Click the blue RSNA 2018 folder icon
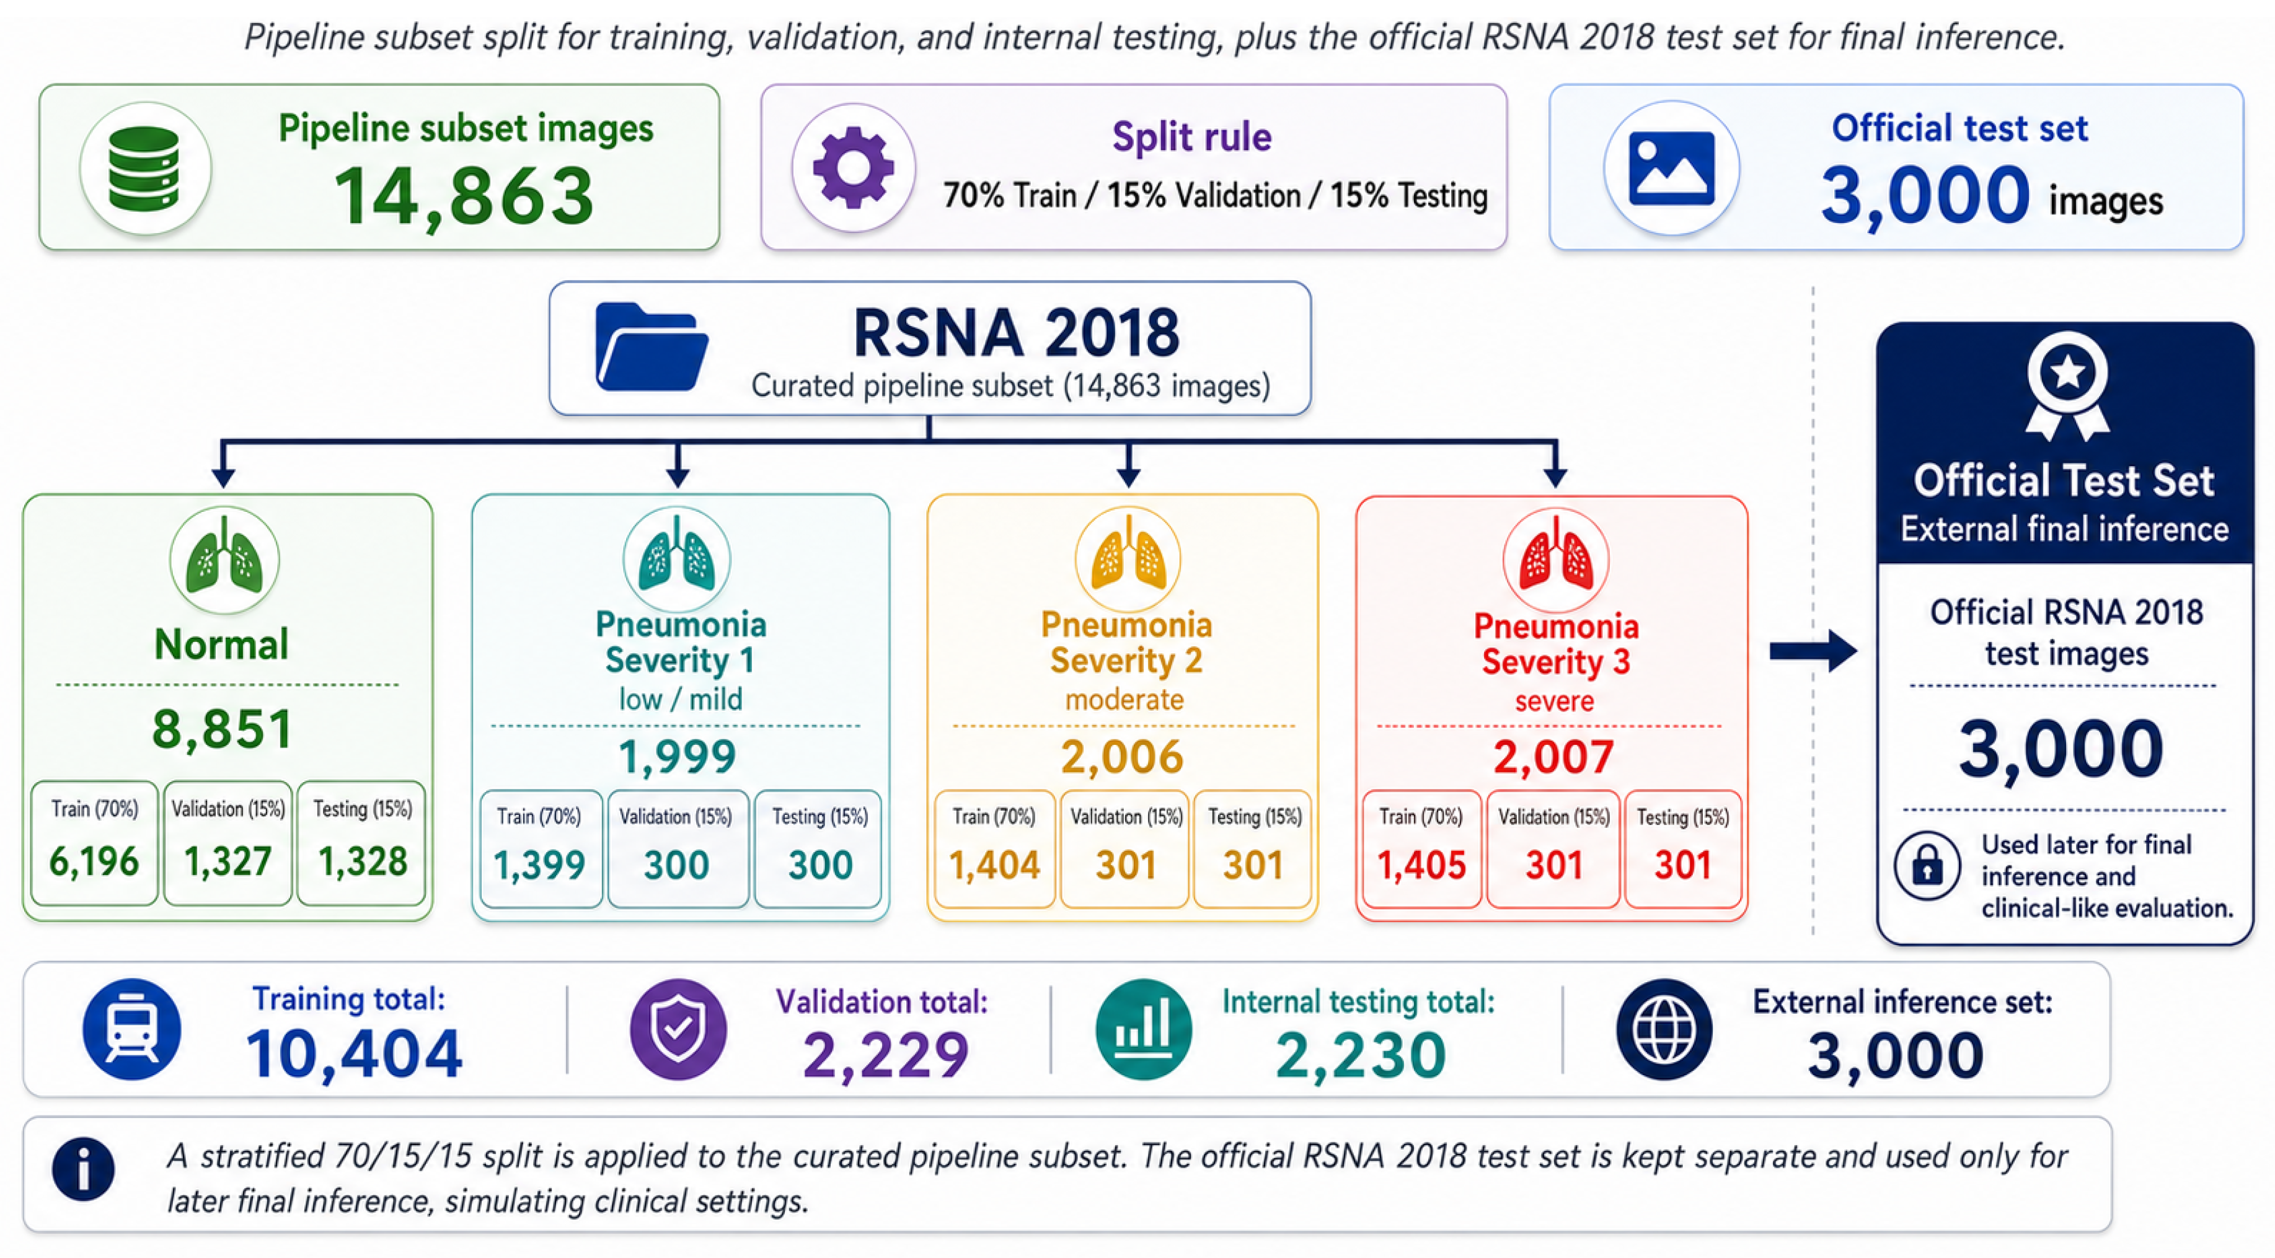The image size is (2275, 1258). coord(651,347)
